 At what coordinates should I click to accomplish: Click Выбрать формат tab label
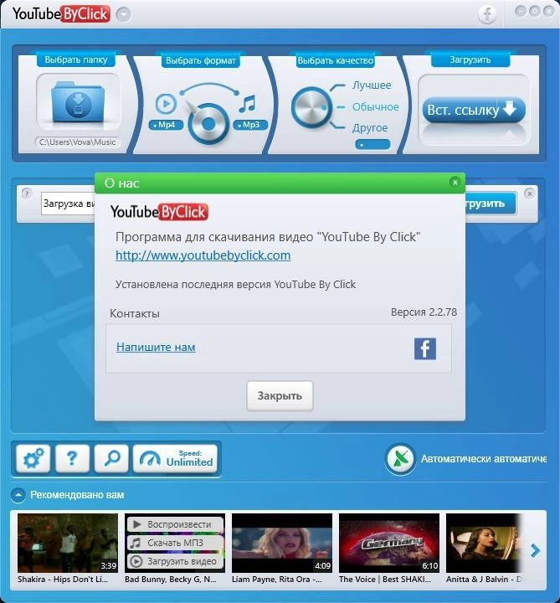201,61
